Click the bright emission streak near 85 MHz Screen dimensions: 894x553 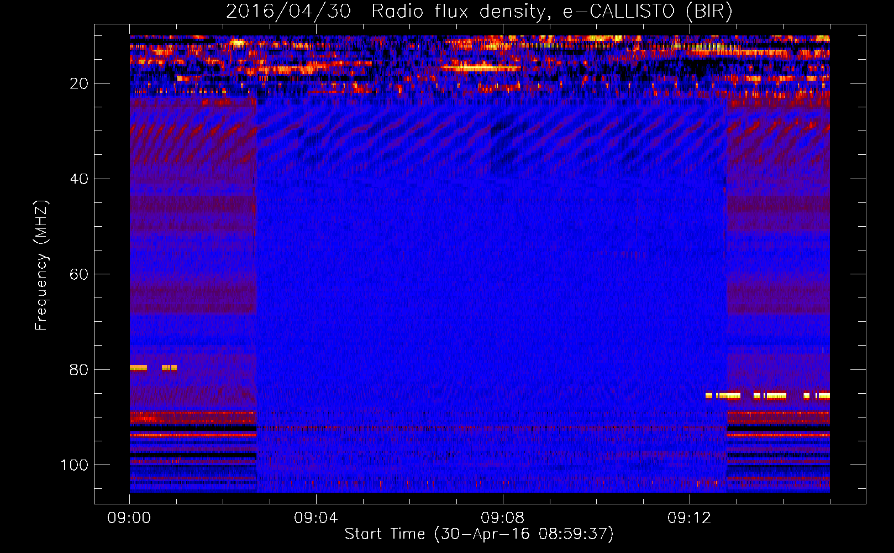767,395
